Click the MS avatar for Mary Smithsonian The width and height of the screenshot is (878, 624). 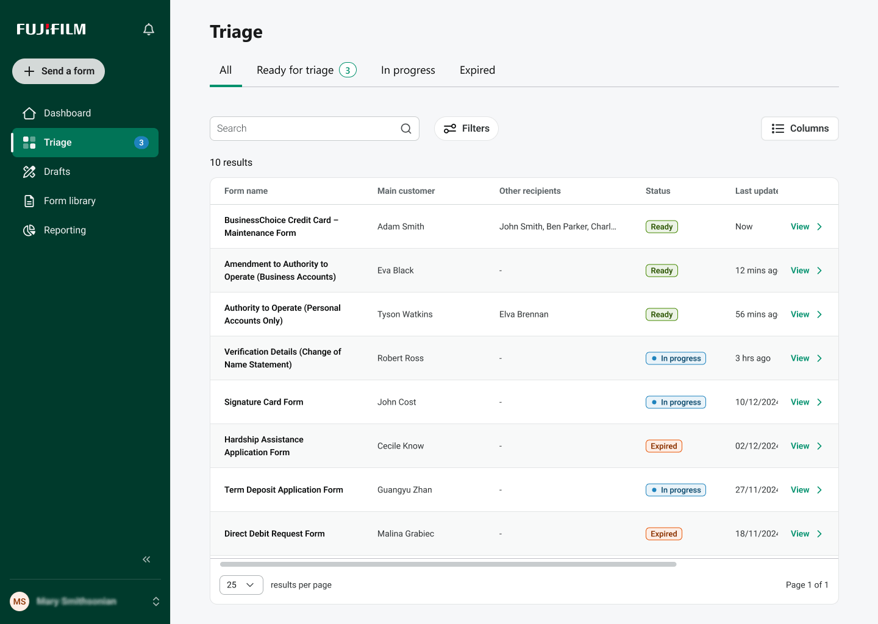point(20,601)
